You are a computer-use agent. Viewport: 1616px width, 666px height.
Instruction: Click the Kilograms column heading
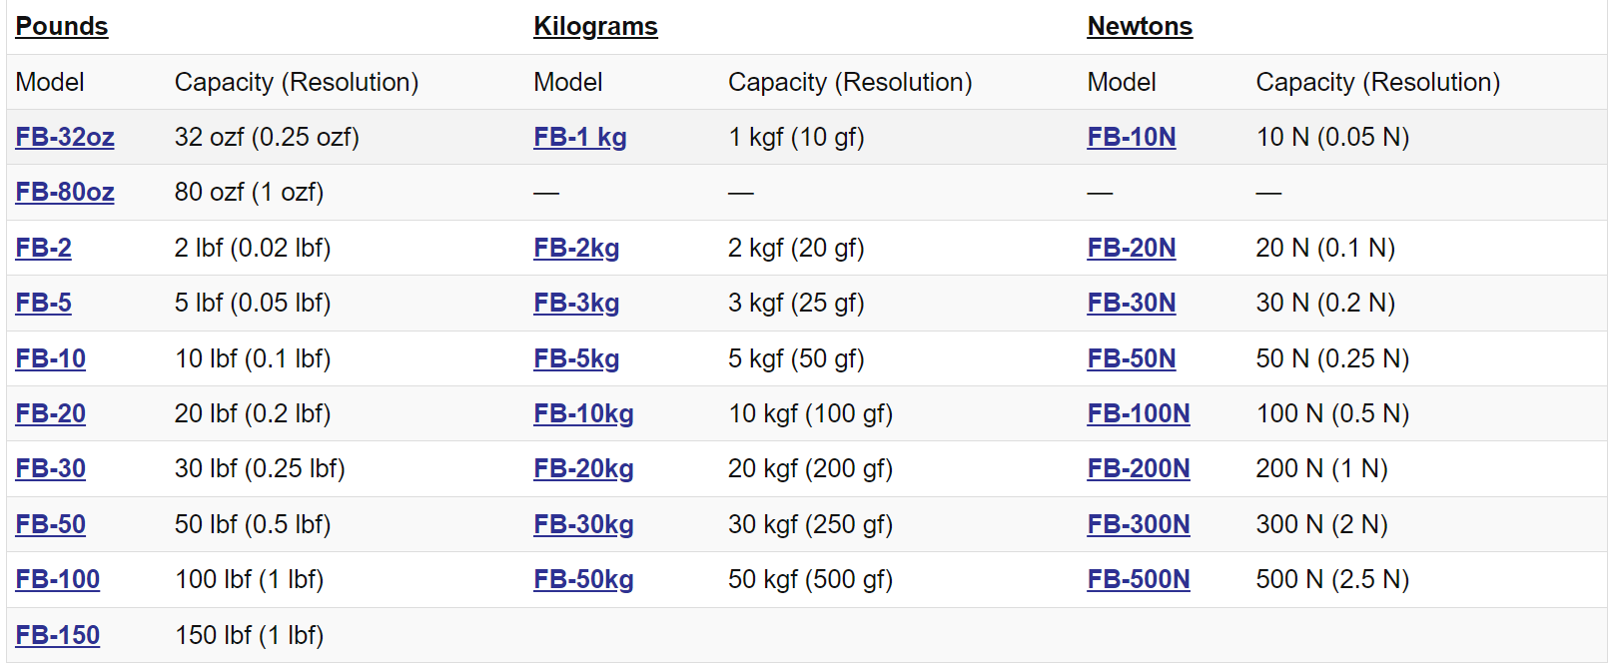click(595, 26)
